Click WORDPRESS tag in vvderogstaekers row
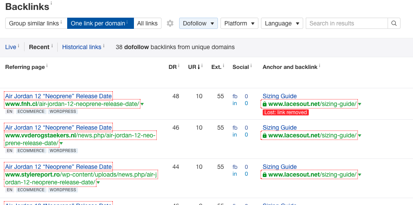 point(63,151)
